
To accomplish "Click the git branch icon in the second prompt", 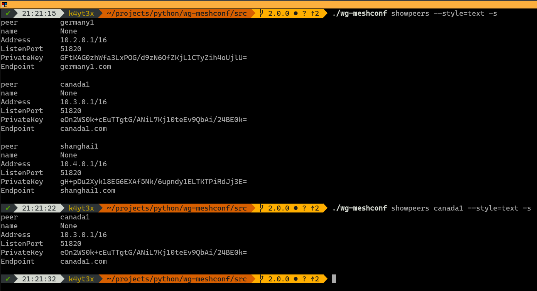I will [262, 208].
